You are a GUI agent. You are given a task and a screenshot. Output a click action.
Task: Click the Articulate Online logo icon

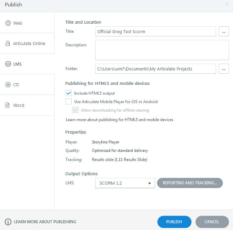8,43
